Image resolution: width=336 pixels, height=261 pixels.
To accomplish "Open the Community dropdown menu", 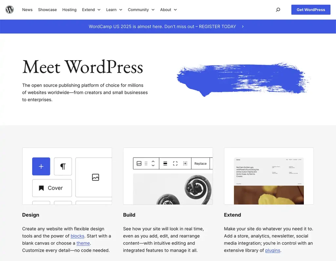I will [141, 10].
